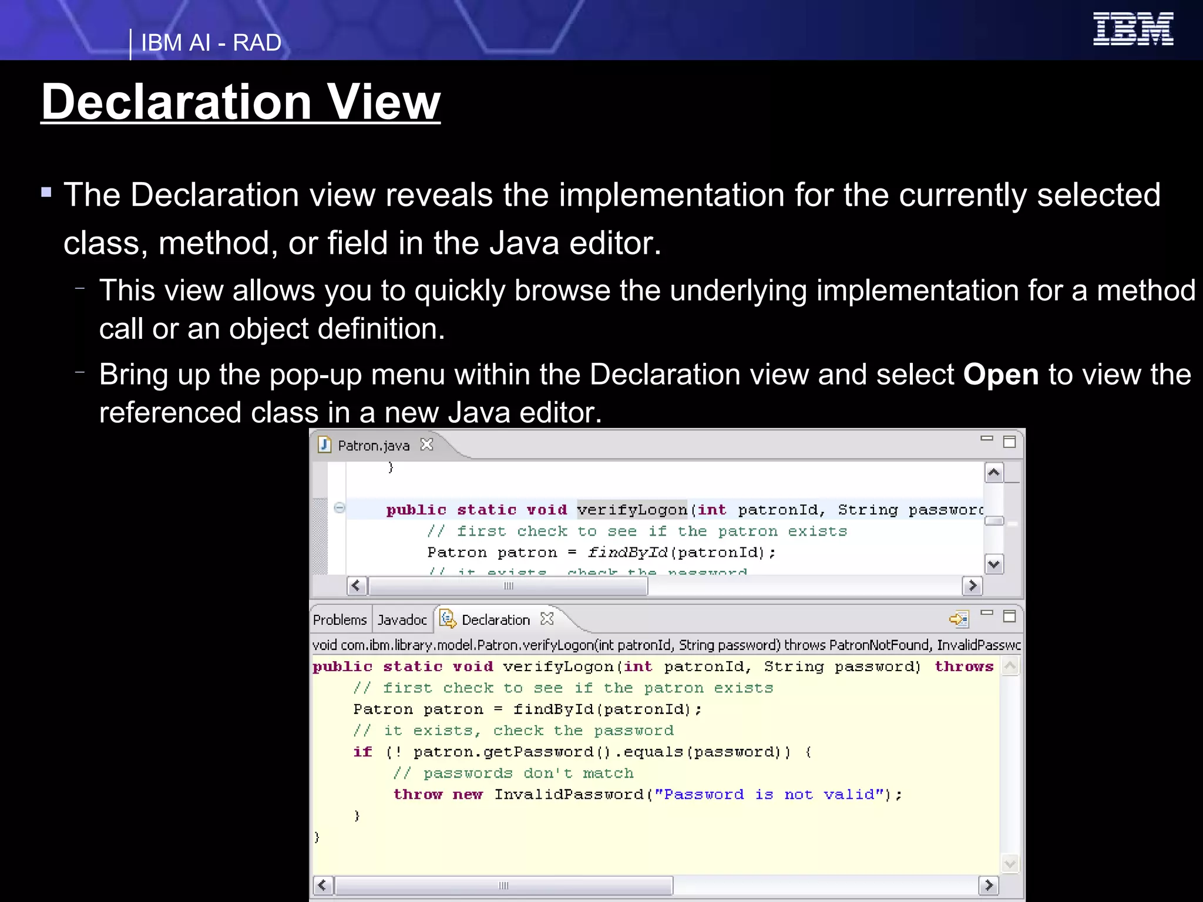The width and height of the screenshot is (1203, 902).
Task: Click the '// passwords don't match' comment
Action: [x=513, y=773]
